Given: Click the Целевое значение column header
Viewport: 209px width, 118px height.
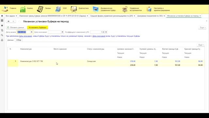Looking at the screenshot, I should (x=125, y=49).
